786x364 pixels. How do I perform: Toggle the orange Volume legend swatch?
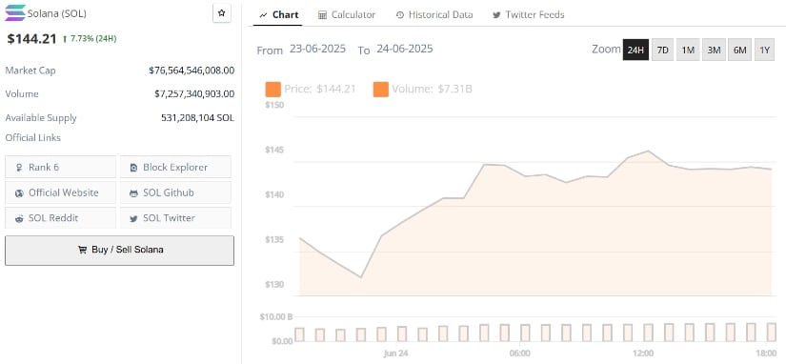point(380,90)
